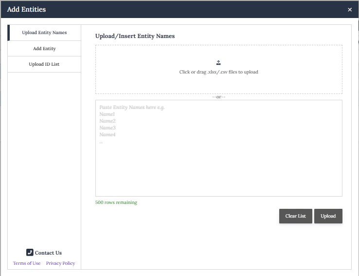Select the Upload Entity Names tab

[x=44, y=33]
